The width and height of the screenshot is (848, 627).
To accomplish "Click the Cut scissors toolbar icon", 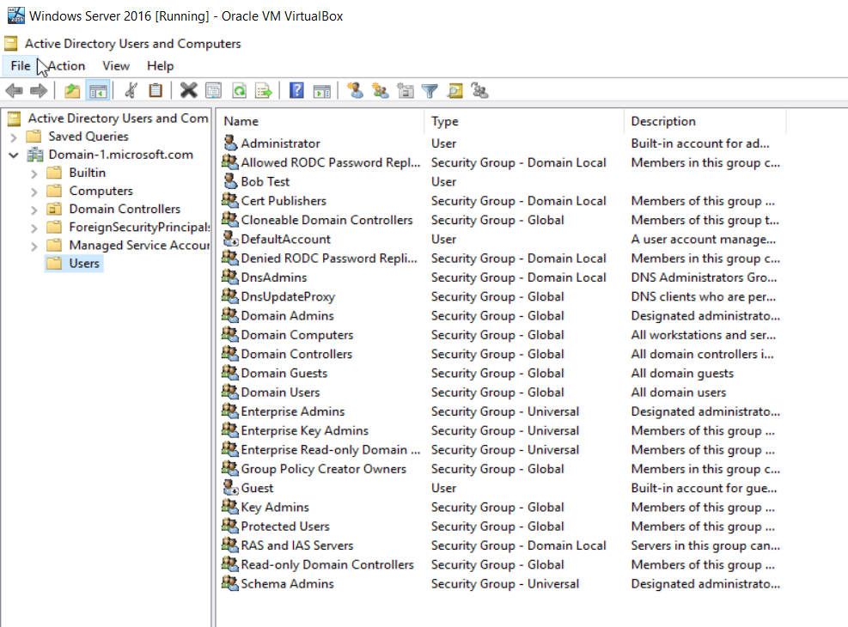I will (x=131, y=90).
